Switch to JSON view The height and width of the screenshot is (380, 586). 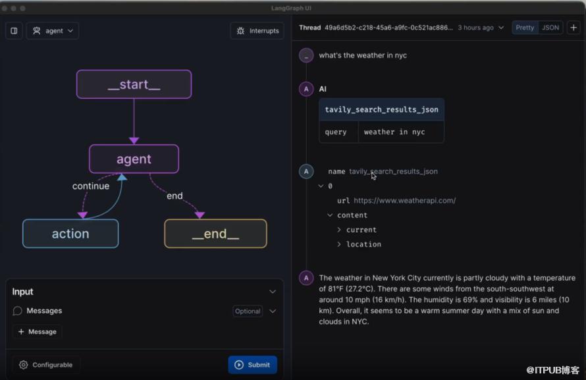point(550,28)
